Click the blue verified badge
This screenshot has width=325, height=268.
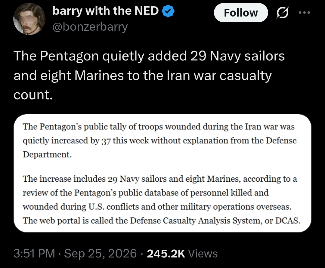coord(168,11)
